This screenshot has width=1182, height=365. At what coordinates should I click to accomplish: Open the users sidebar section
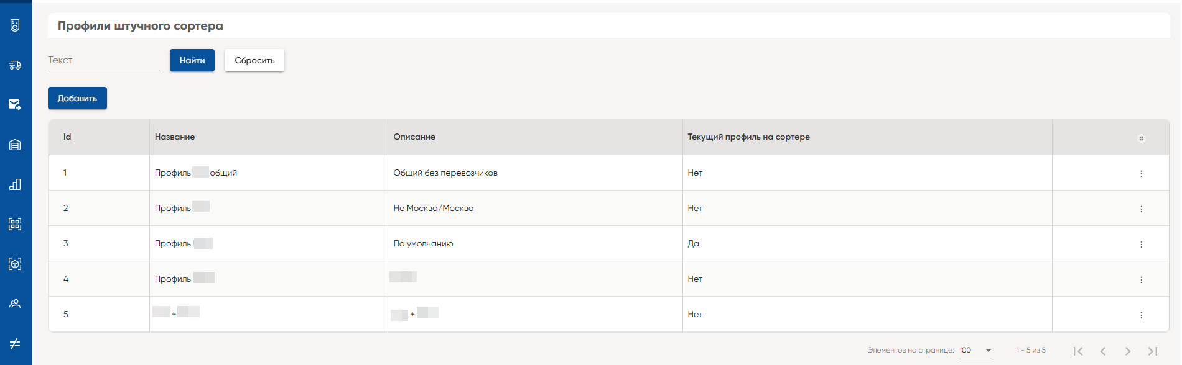(16, 304)
